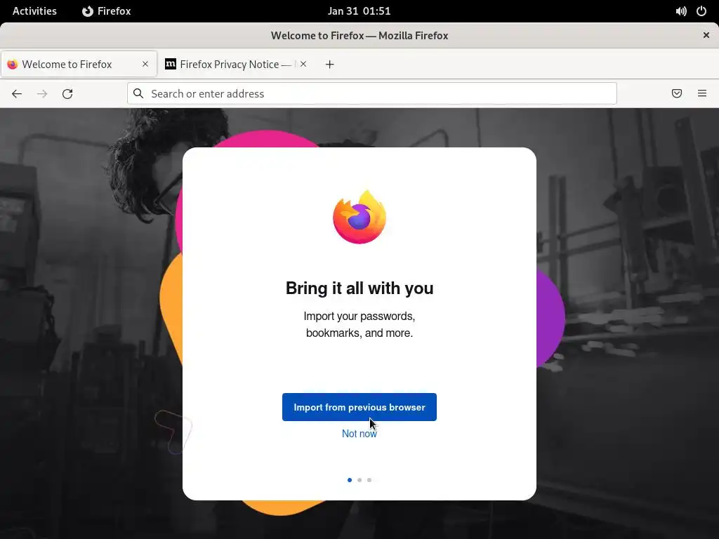Close the Firefox Privacy Notice tab
Image resolution: width=719 pixels, height=539 pixels.
coord(303,64)
